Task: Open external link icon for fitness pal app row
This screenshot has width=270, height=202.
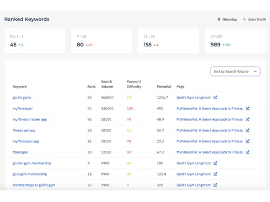Action: pos(247,130)
